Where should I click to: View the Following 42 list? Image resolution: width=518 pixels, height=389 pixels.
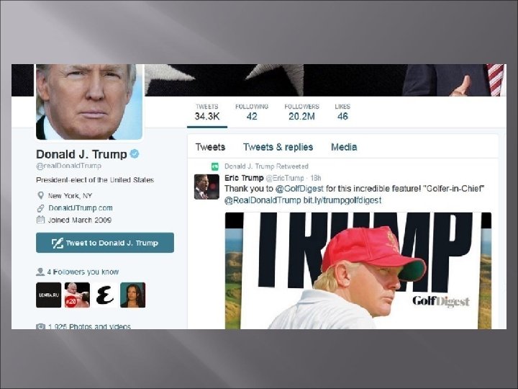(252, 112)
